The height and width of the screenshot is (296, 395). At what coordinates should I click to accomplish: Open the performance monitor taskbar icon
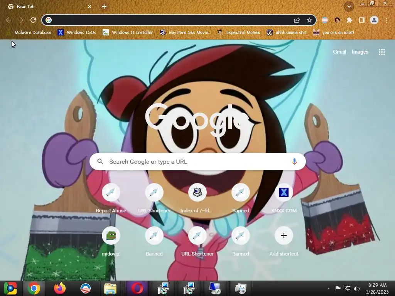tap(240, 288)
